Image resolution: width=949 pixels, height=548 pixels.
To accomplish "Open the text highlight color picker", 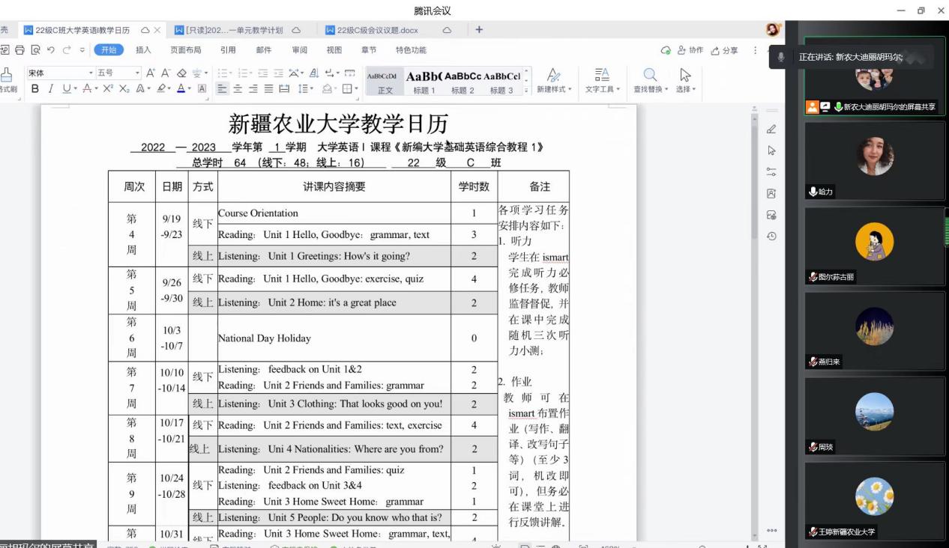I will 163,89.
